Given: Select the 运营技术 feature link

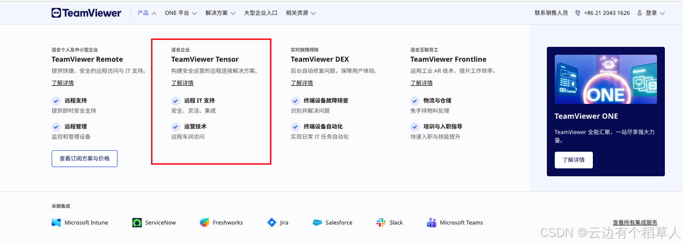Looking at the screenshot, I should (x=195, y=126).
